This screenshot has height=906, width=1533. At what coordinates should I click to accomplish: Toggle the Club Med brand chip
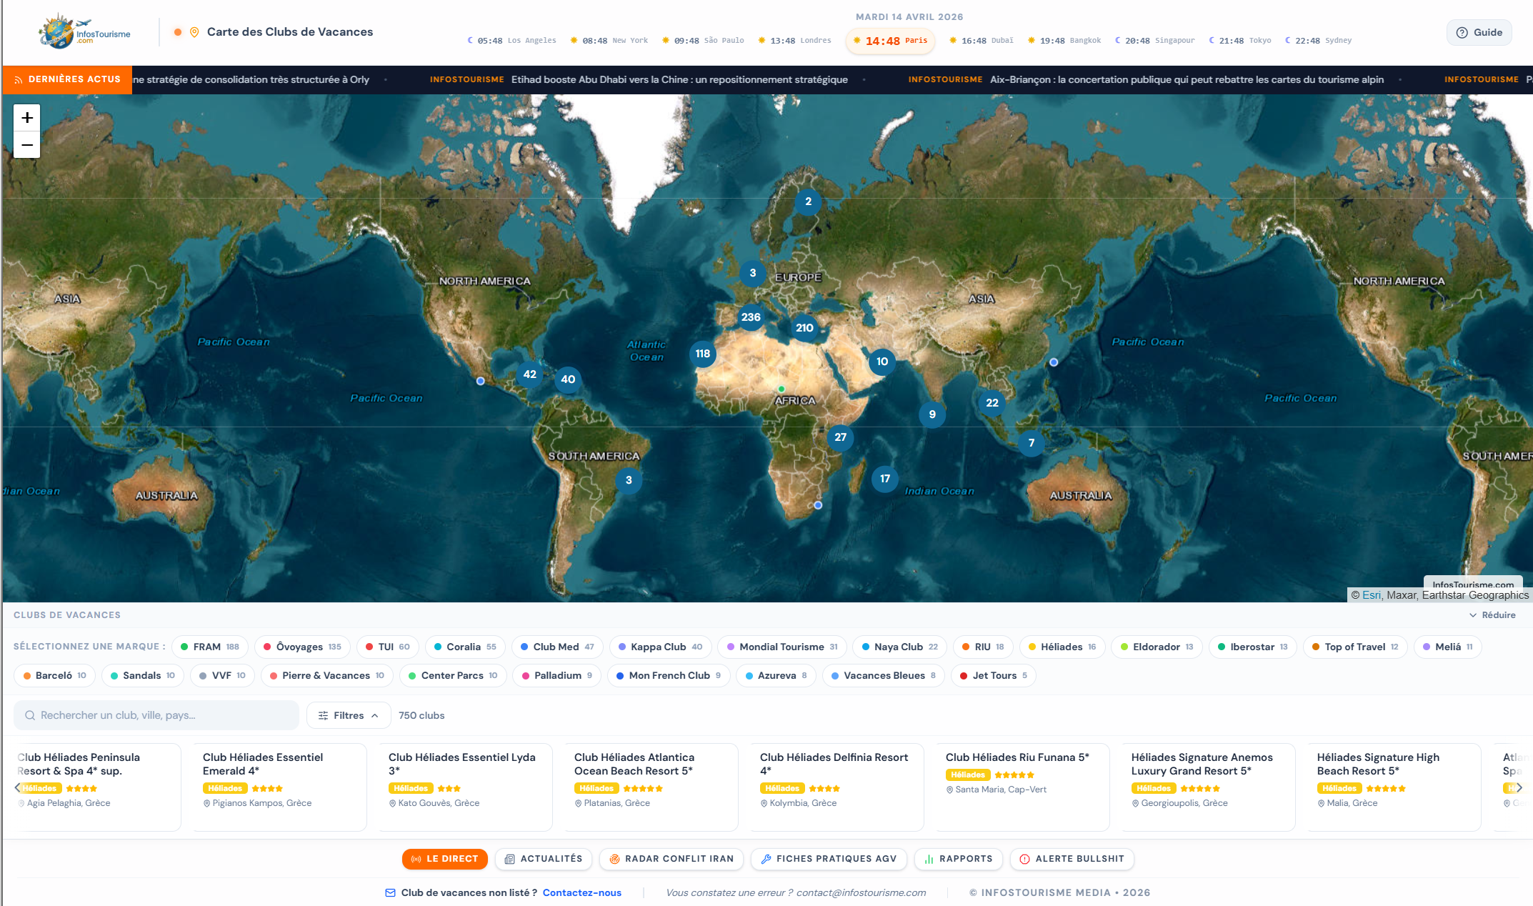556,647
